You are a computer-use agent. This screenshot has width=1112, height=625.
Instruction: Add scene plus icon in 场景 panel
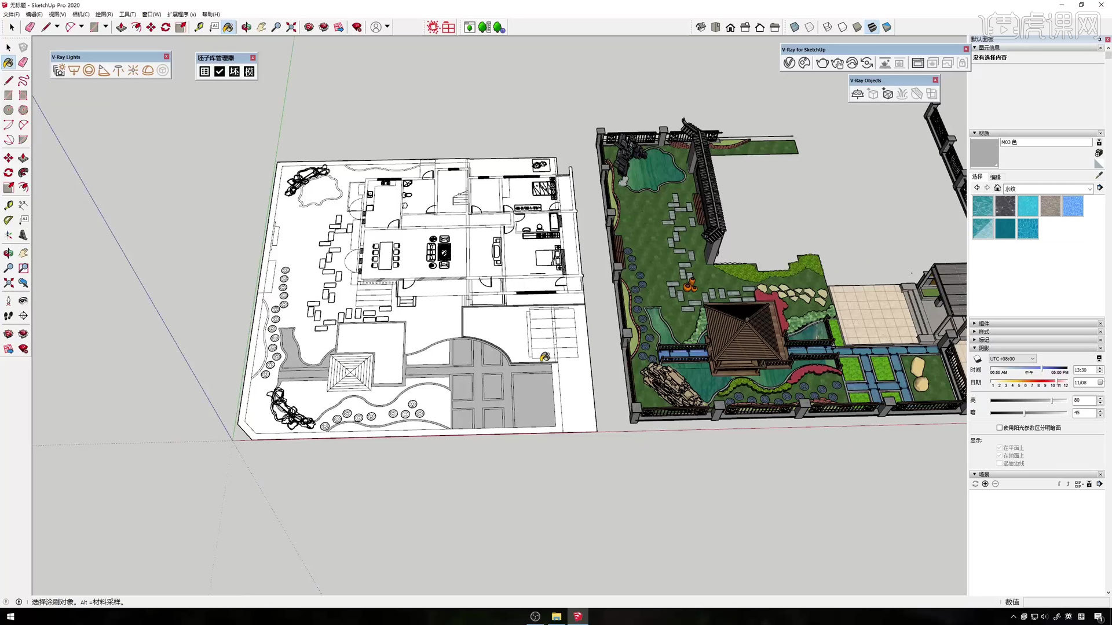click(x=985, y=484)
